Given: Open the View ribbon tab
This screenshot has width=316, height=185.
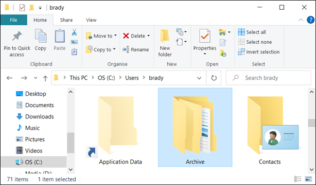Looking at the screenshot, I should 91,20.
